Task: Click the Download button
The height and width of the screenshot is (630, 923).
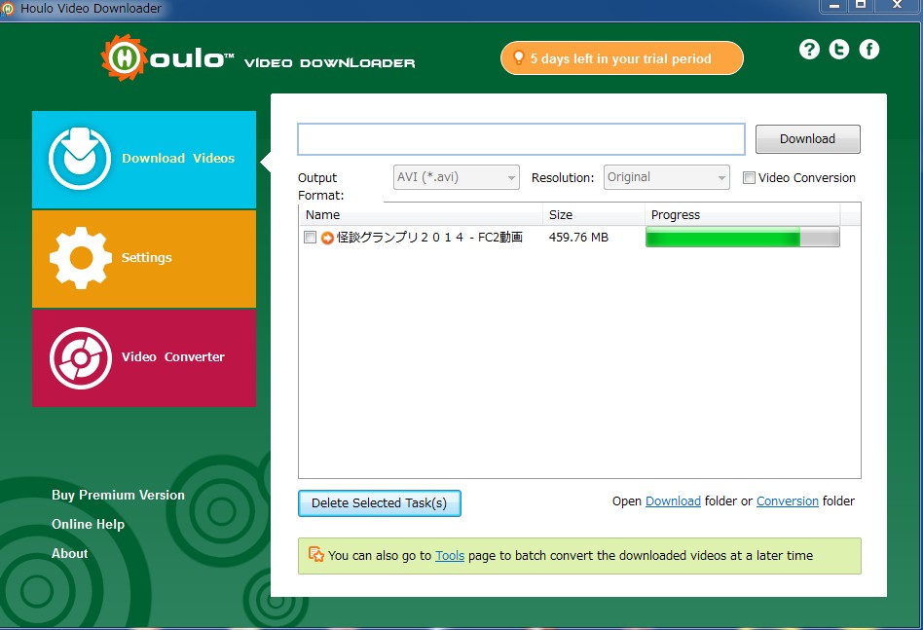Action: (x=808, y=139)
